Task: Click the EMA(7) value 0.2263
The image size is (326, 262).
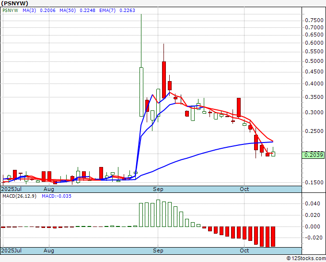Action: click(127, 11)
